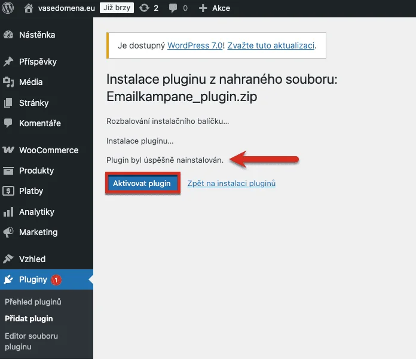Select Přidat plugin submenu item
This screenshot has height=359, width=416.
29,319
